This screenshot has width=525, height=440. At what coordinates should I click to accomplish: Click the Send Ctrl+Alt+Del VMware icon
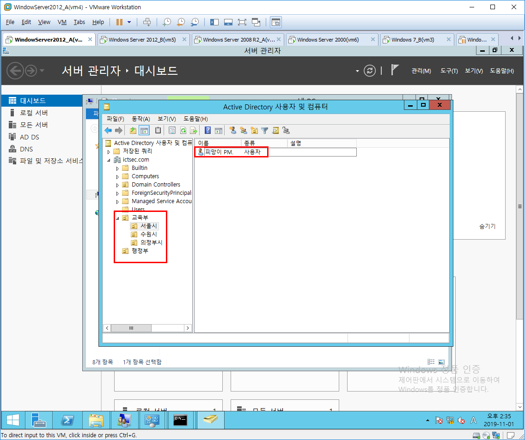click(147, 22)
